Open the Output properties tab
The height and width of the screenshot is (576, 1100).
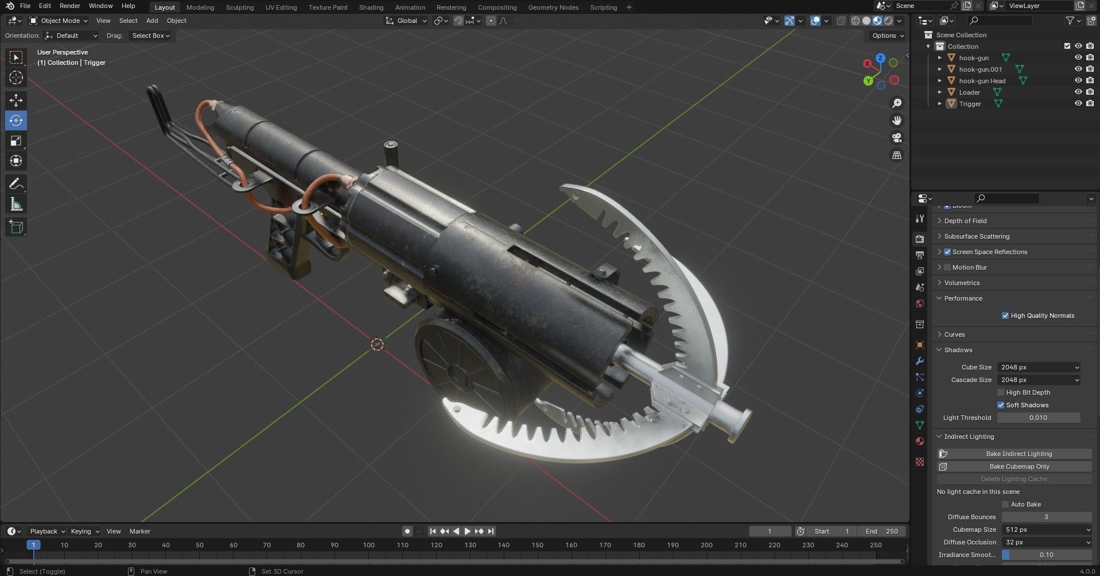click(x=920, y=255)
